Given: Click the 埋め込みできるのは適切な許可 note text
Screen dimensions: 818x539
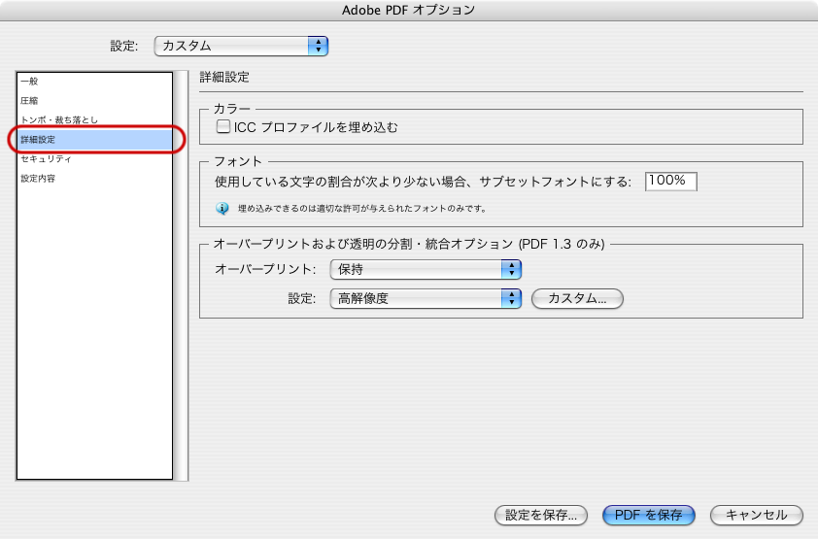Looking at the screenshot, I should [x=362, y=209].
